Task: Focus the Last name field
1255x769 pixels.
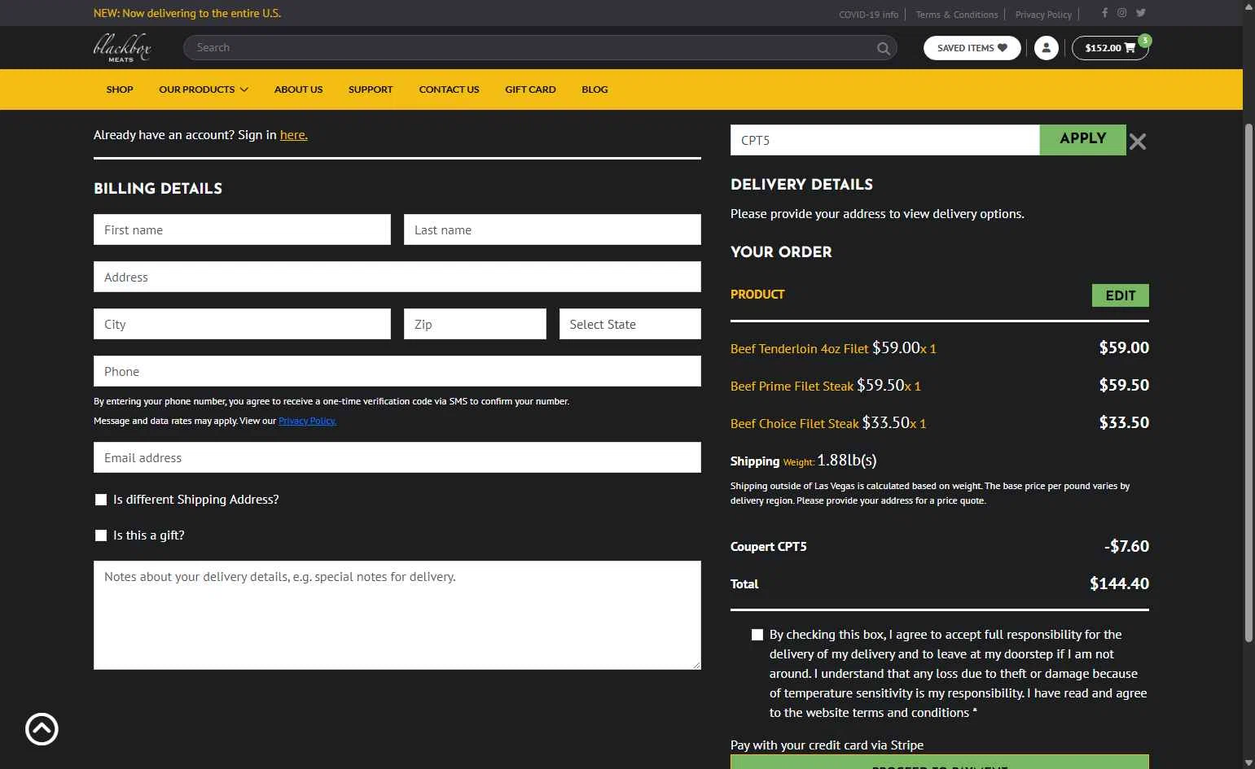Action: (x=552, y=229)
